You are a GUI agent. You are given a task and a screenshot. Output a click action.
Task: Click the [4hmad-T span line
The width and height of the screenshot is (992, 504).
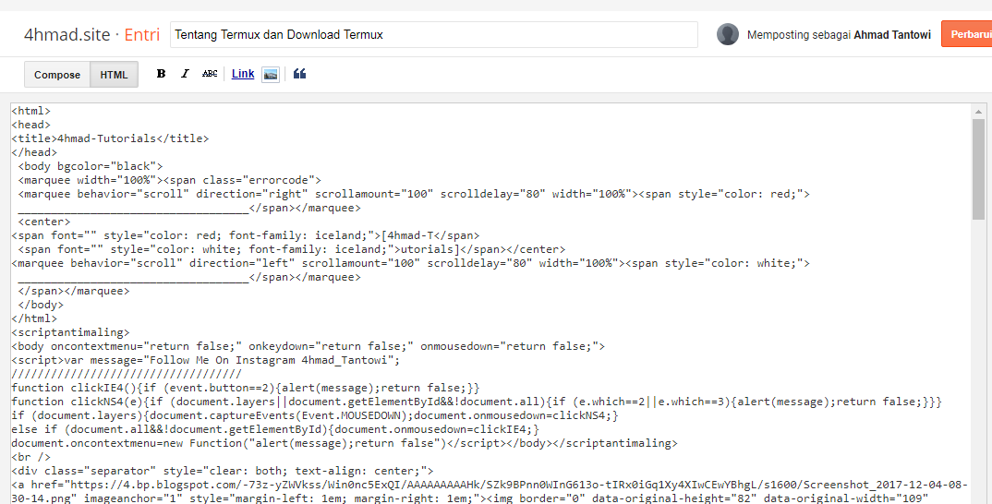(246, 236)
